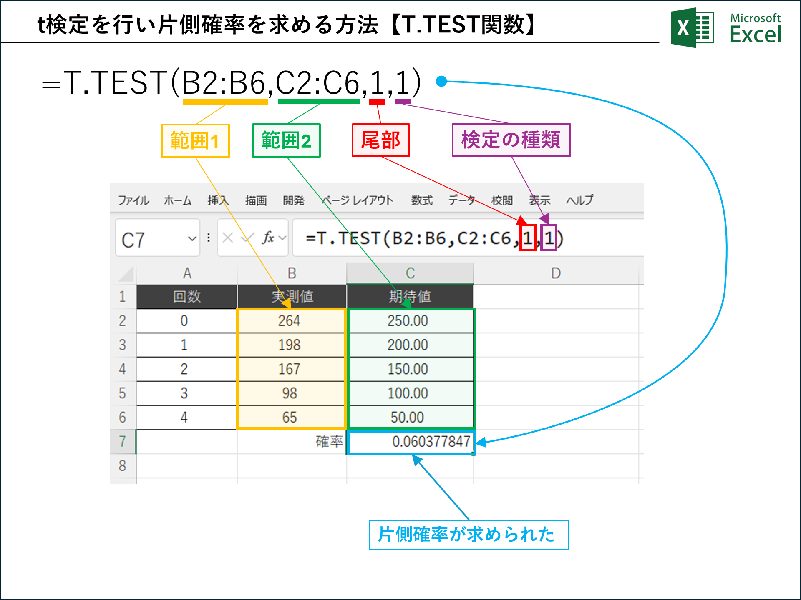Viewport: 801px width, 600px height.
Task: Expand the Name Box dropdown arrow
Action: (192, 239)
